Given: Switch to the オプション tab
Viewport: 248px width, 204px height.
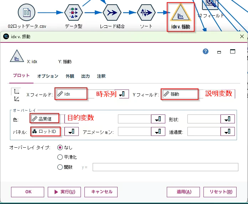Looking at the screenshot, I should 48,76.
